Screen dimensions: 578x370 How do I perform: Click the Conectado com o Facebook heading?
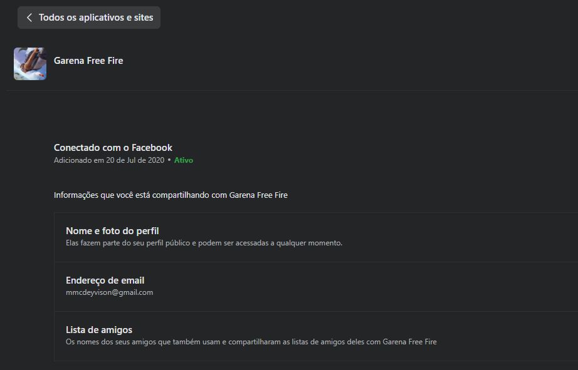[113, 148]
